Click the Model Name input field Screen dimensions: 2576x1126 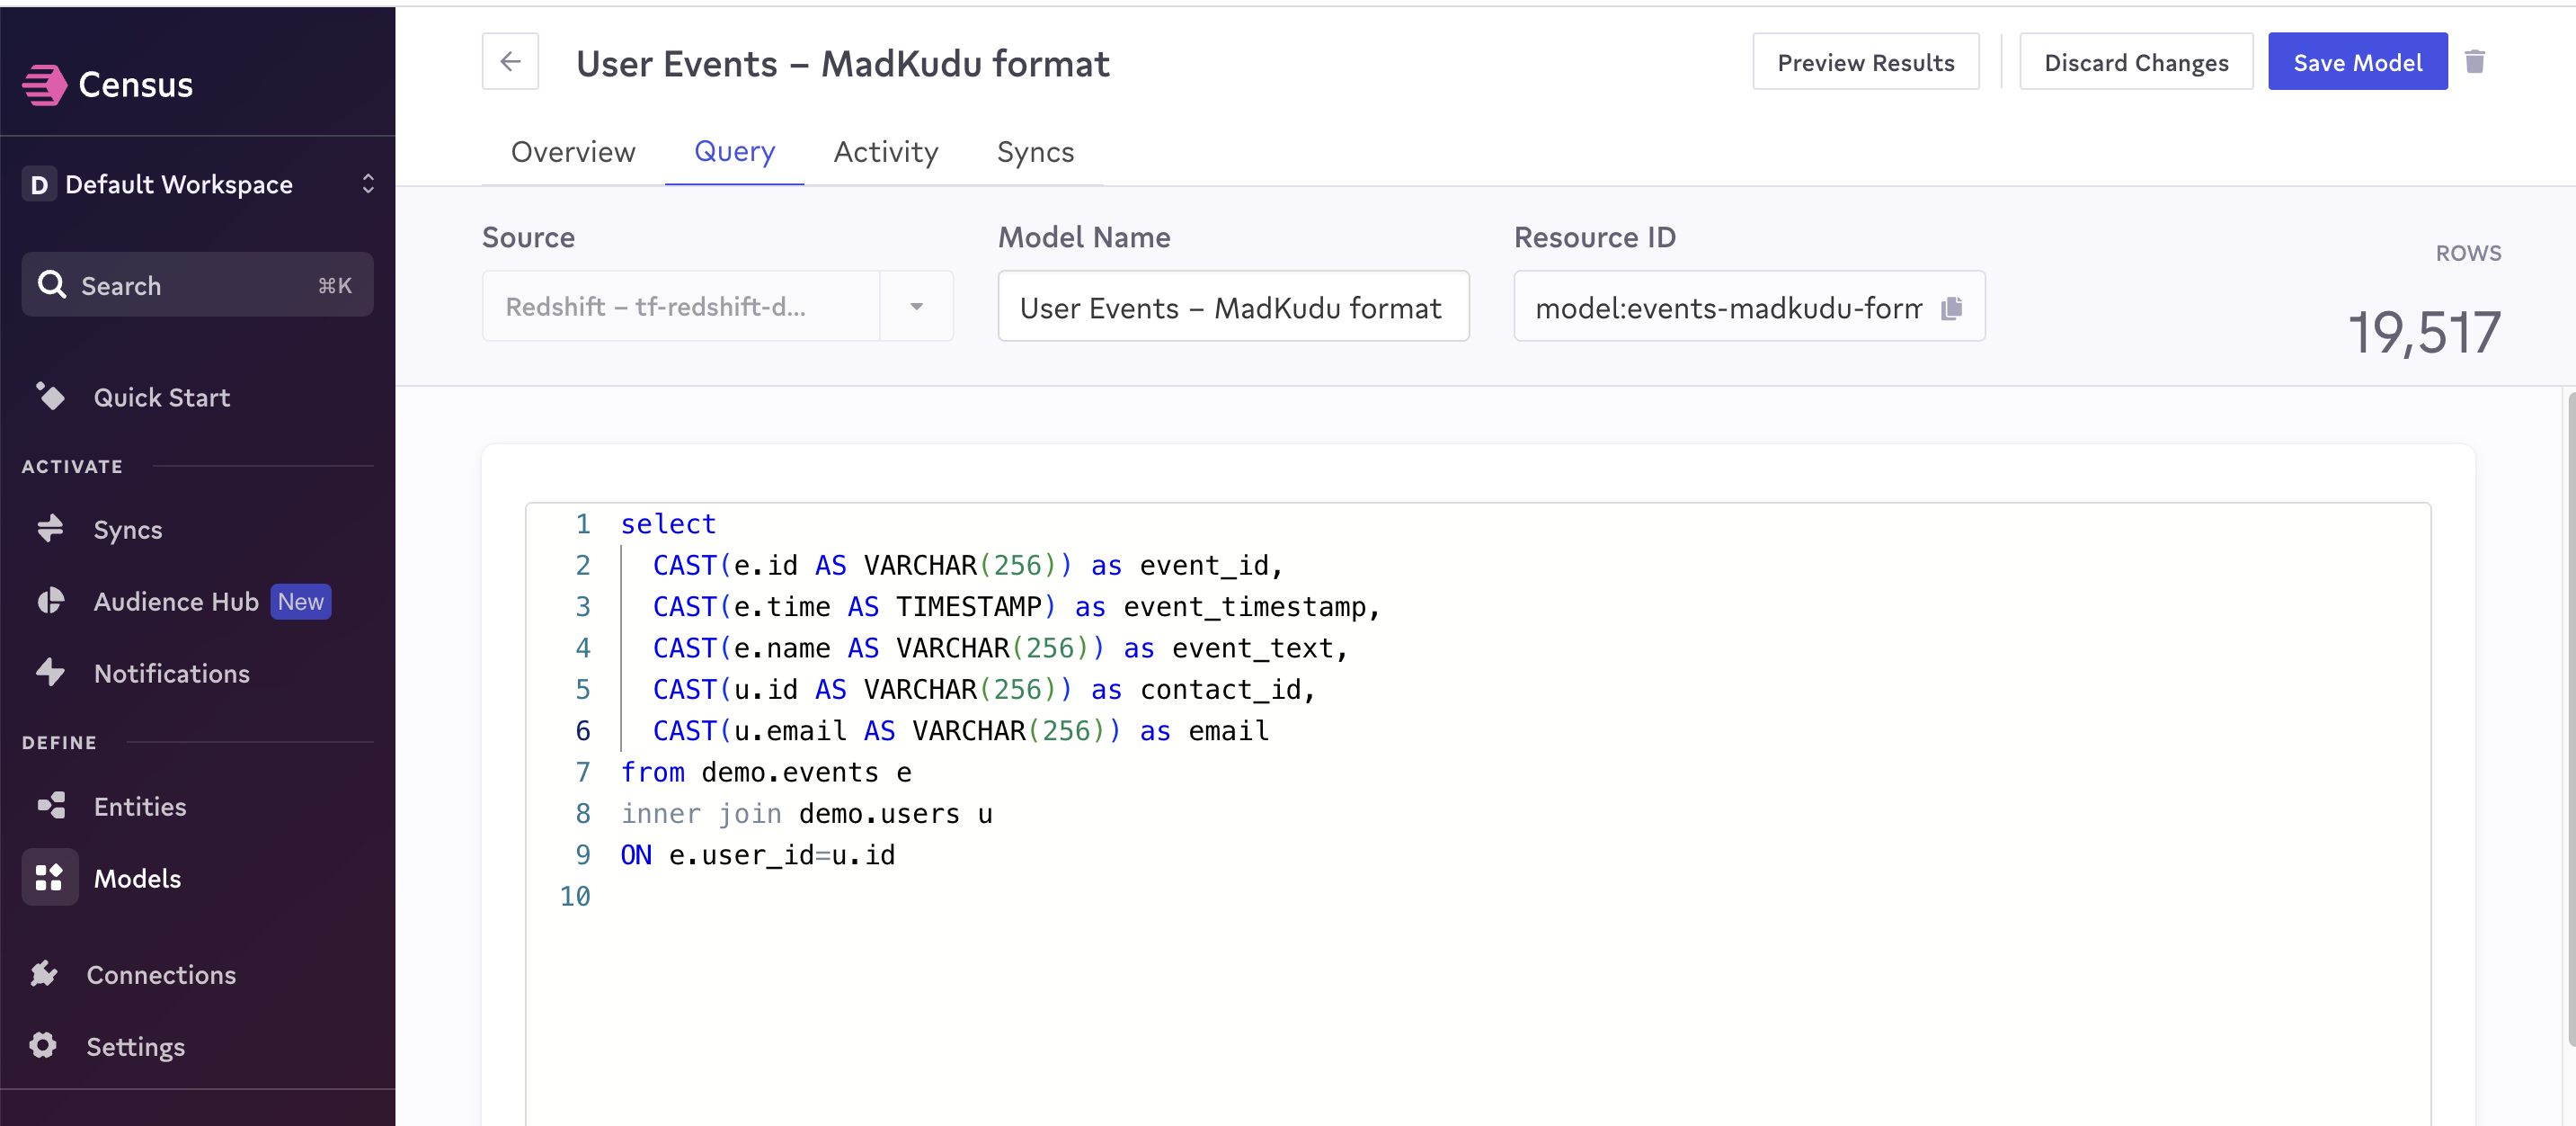(1233, 307)
